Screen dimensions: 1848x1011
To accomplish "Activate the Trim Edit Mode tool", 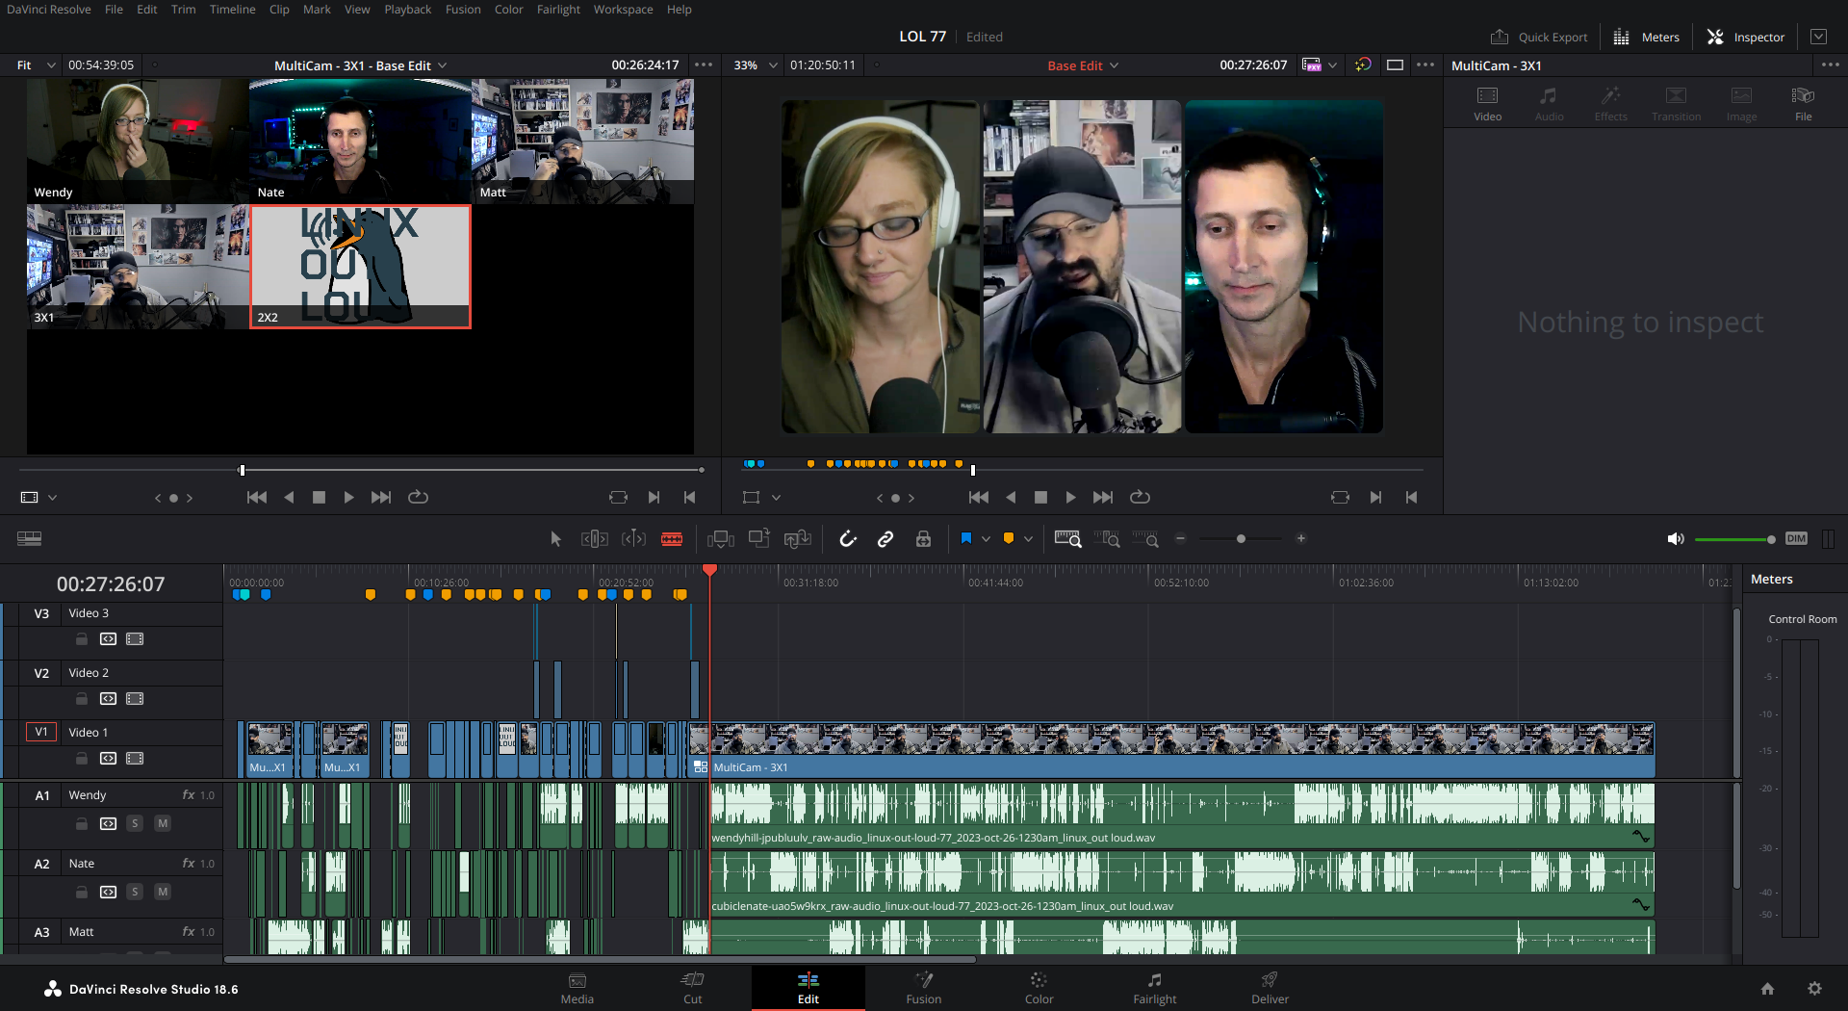I will point(595,539).
